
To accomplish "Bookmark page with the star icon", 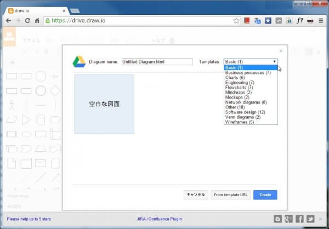I will click(236, 21).
